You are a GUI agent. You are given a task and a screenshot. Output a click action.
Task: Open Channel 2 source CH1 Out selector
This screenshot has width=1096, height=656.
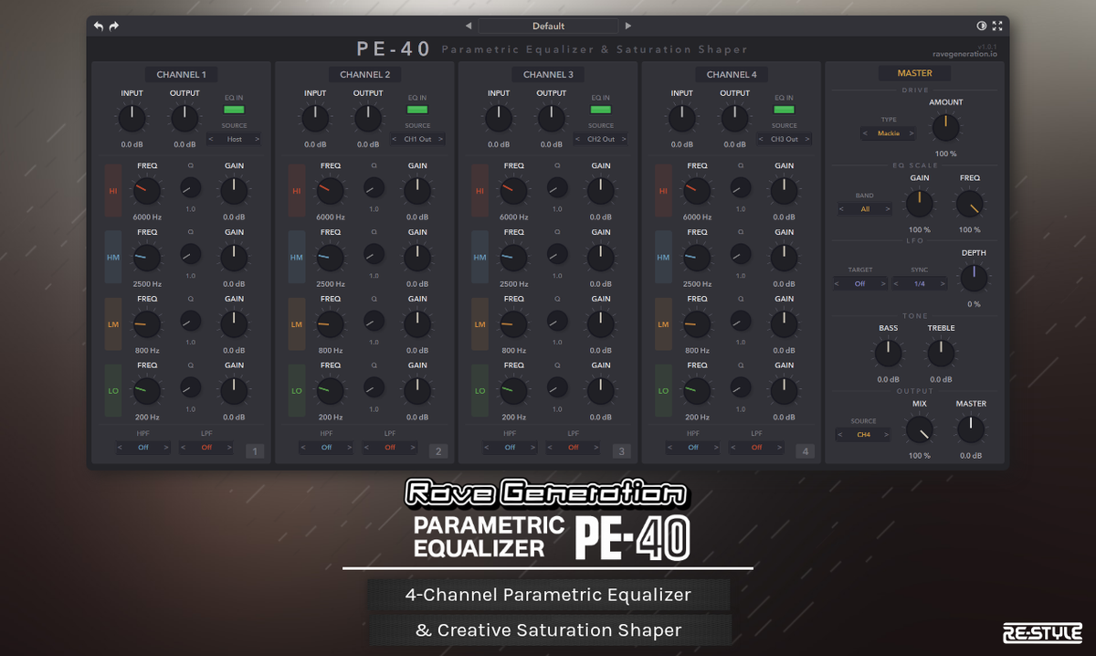point(417,139)
